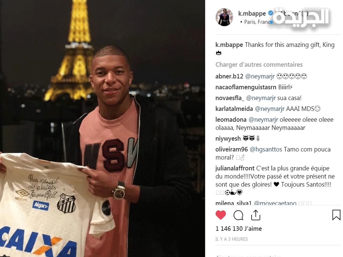Open julianalaffront commenter profile

pos(235,168)
